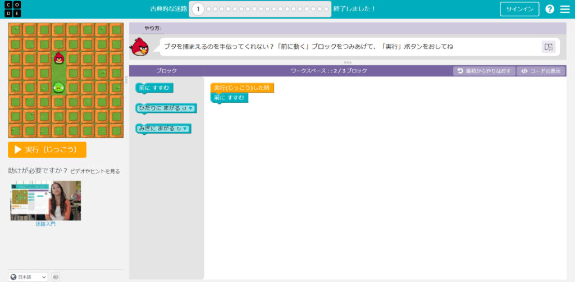Jump to the level 2 progress dot

(209, 9)
